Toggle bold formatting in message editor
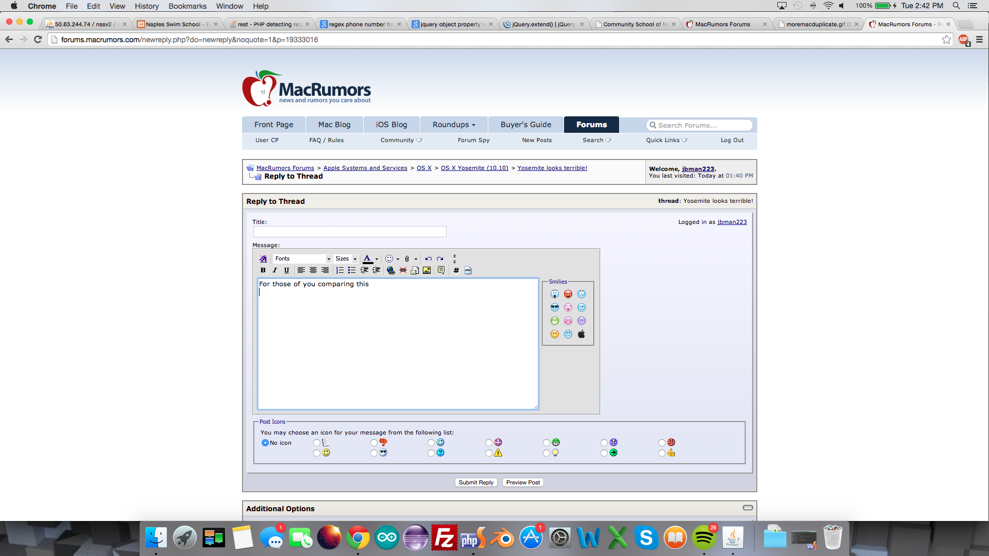989x556 pixels. [x=263, y=270]
